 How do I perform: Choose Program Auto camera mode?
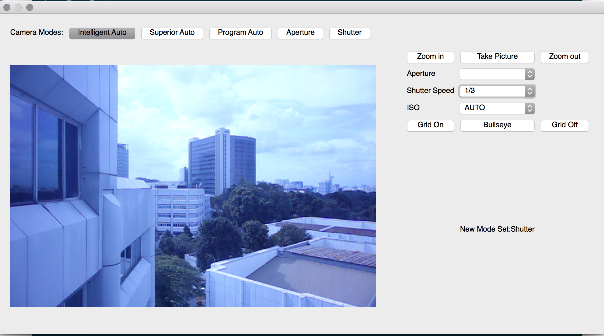[240, 33]
